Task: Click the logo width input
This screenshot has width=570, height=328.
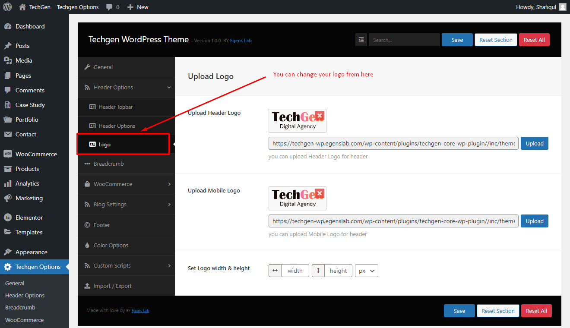Action: 295,271
